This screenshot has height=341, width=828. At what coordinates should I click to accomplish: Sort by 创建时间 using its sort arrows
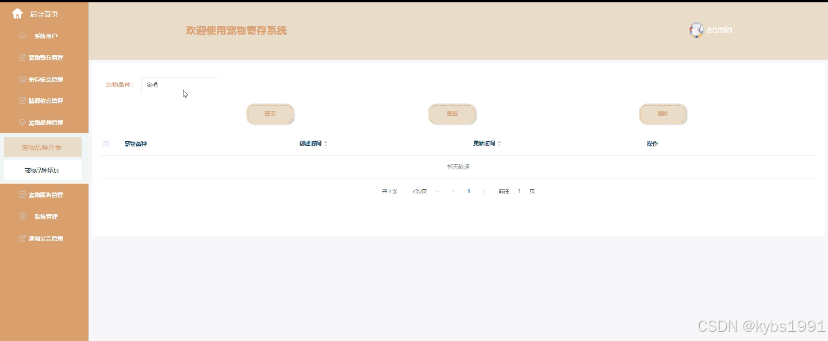click(x=325, y=144)
